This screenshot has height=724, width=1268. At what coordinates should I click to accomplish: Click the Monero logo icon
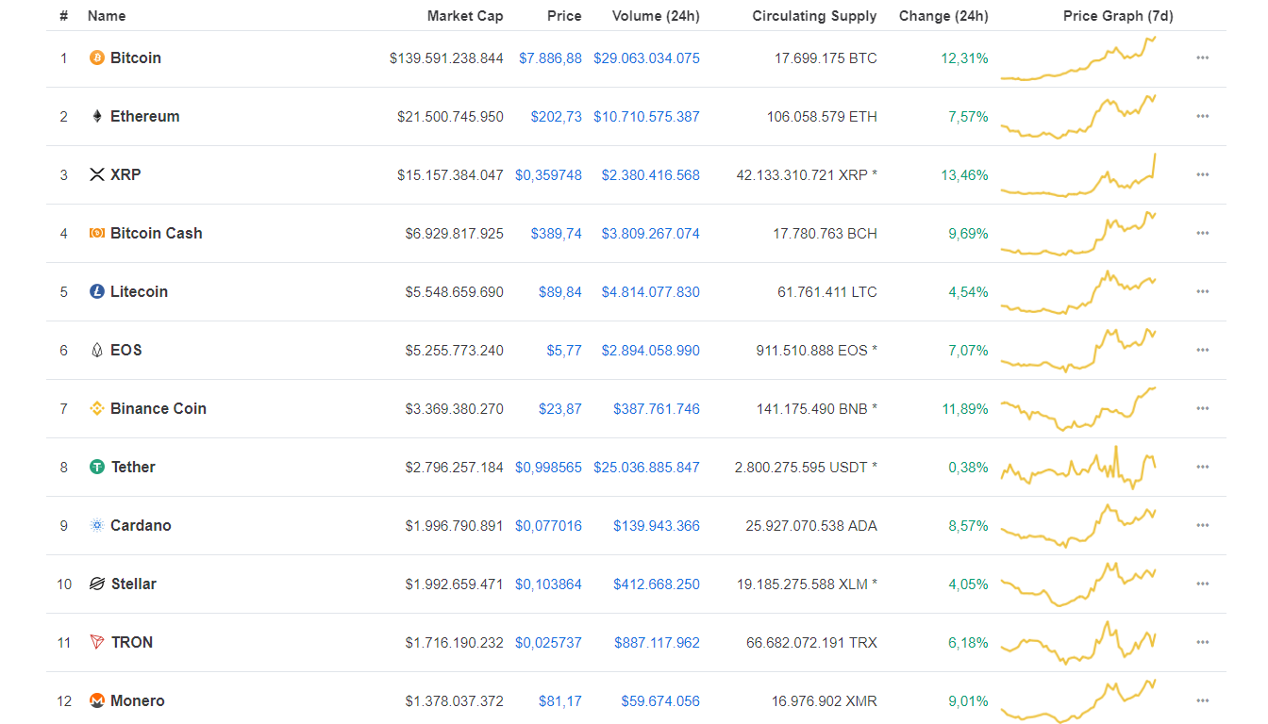point(96,701)
